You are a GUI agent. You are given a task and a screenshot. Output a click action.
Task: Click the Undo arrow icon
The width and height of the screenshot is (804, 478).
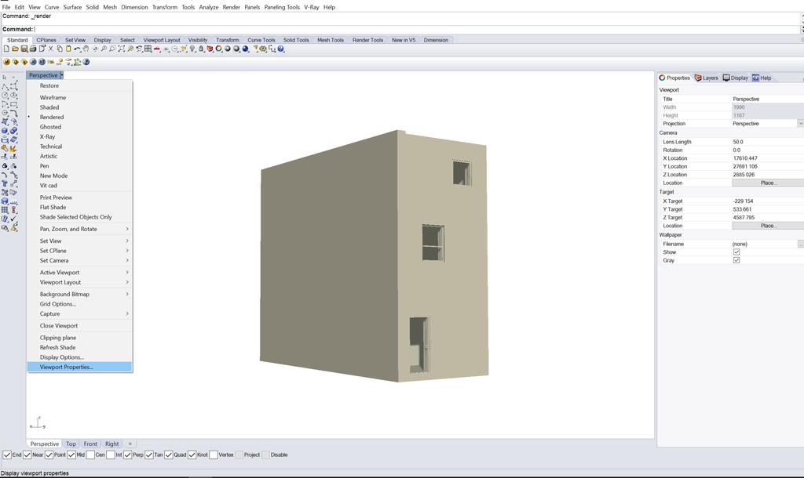pos(77,49)
